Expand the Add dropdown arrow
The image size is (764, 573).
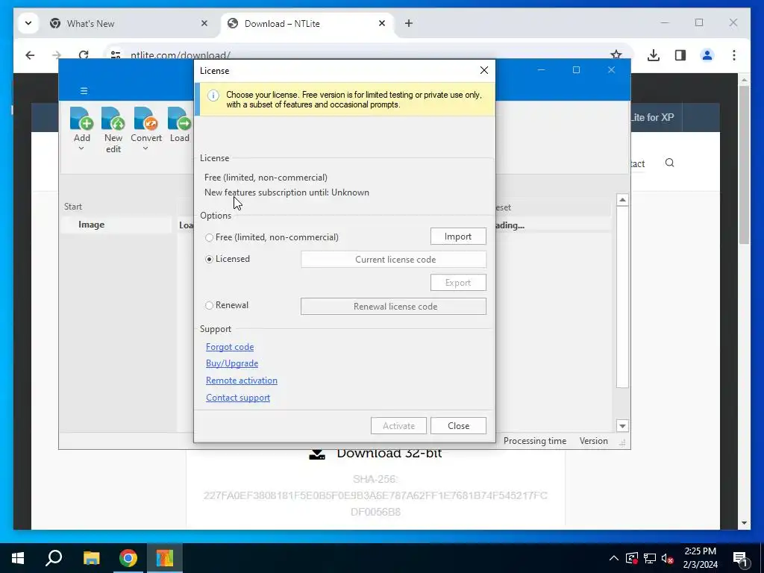pyautogui.click(x=81, y=148)
